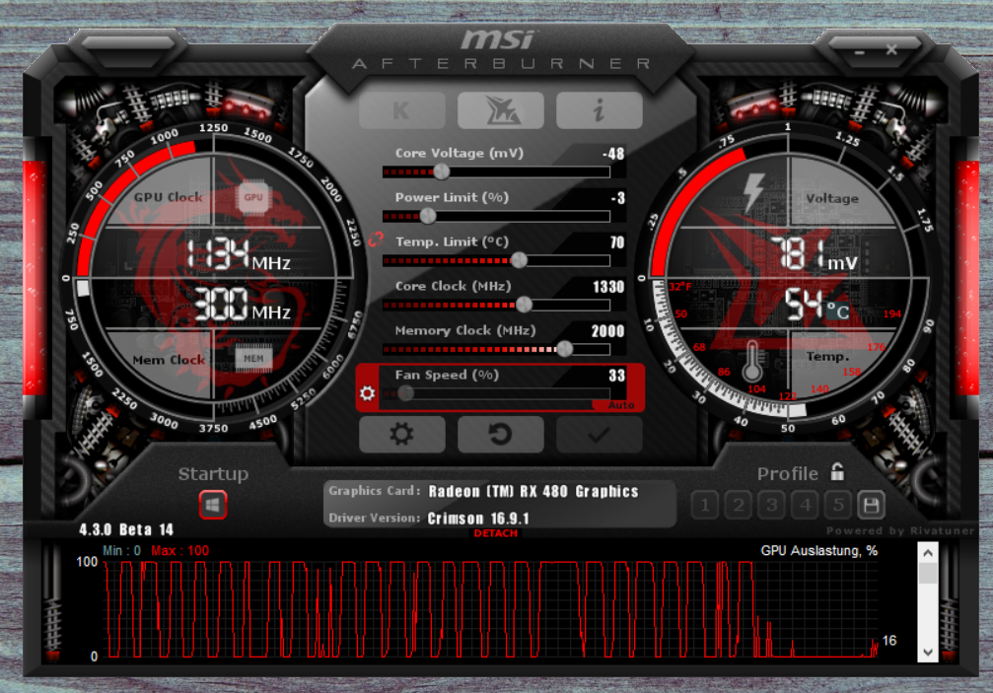Toggle the fan speed gear icon
This screenshot has width=993, height=693.
point(367,393)
